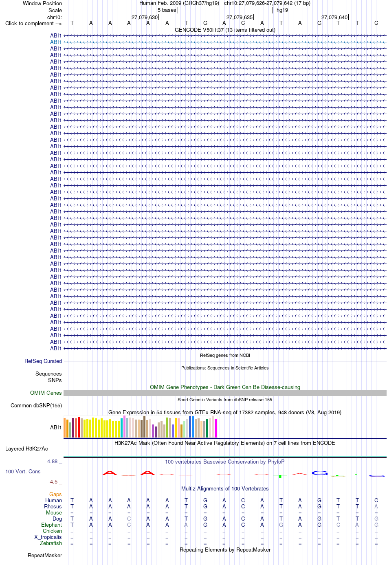
Task: Click GENCODE V50lift37 track title
Action: point(225,30)
